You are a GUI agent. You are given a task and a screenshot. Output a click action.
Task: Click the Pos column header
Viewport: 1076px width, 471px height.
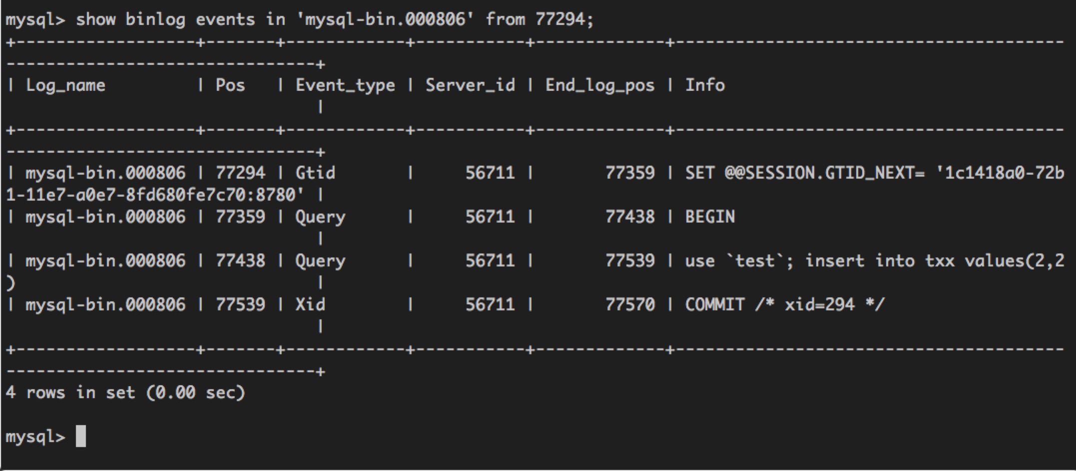pyautogui.click(x=230, y=85)
